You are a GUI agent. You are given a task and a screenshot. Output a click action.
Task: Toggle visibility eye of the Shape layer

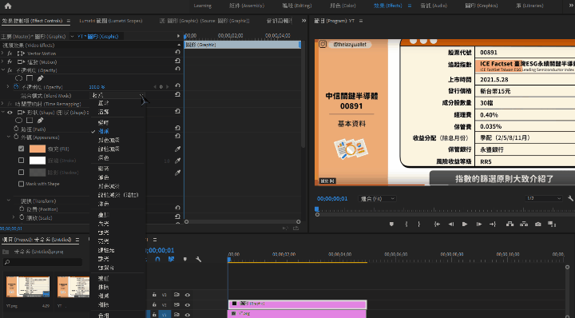[x=10, y=112]
